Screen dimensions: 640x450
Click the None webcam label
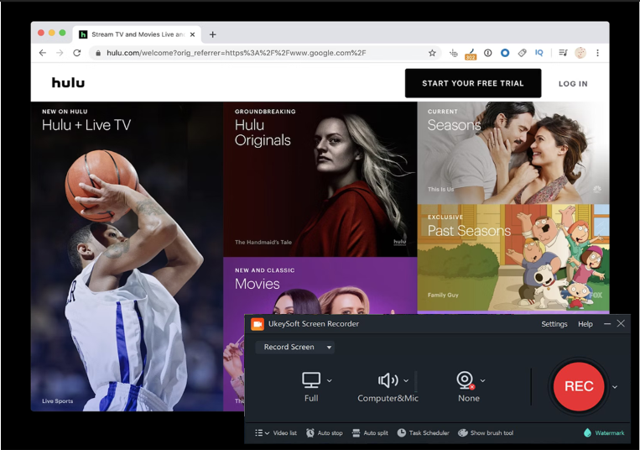469,398
